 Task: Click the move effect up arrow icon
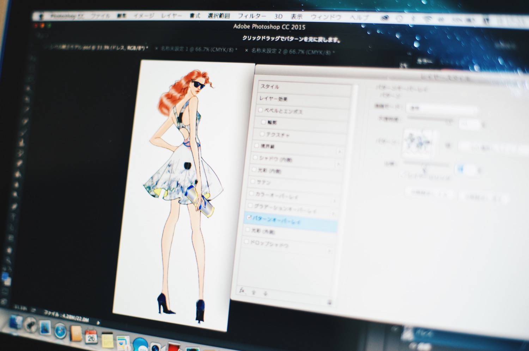[254, 292]
